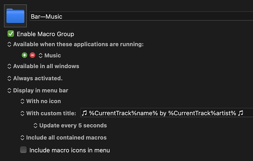Viewport: 253px width, 161px height.
Task: Click the Bar—Music group name field
Action: [141, 16]
